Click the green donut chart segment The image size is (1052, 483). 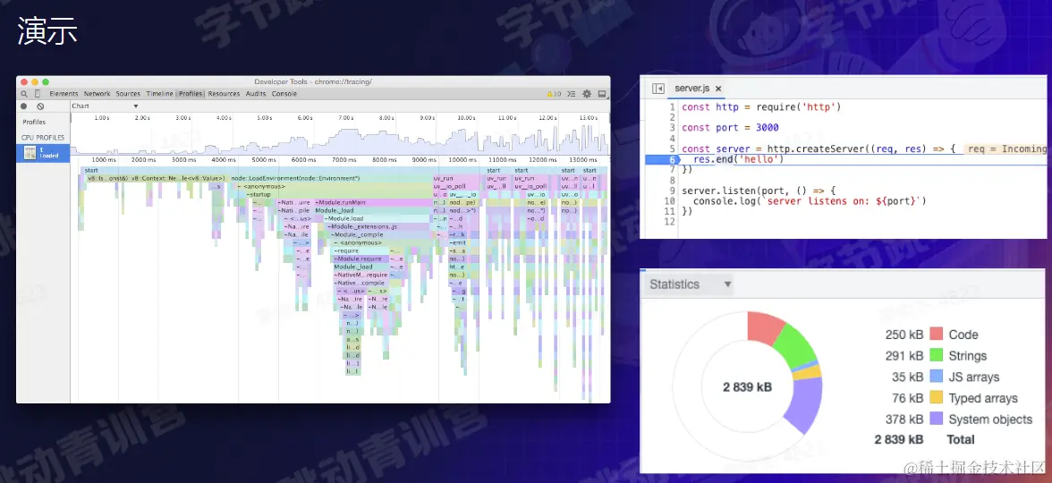[x=796, y=344]
